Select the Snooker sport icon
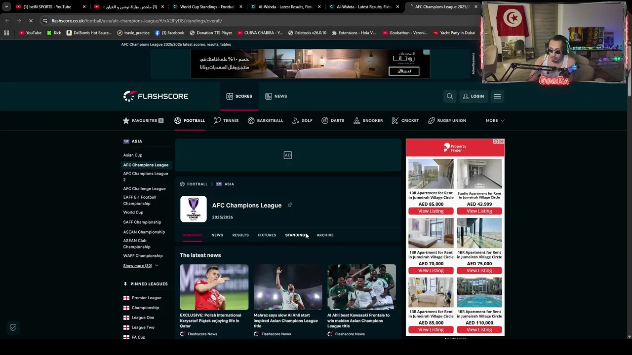This screenshot has height=355, width=632. (x=356, y=120)
